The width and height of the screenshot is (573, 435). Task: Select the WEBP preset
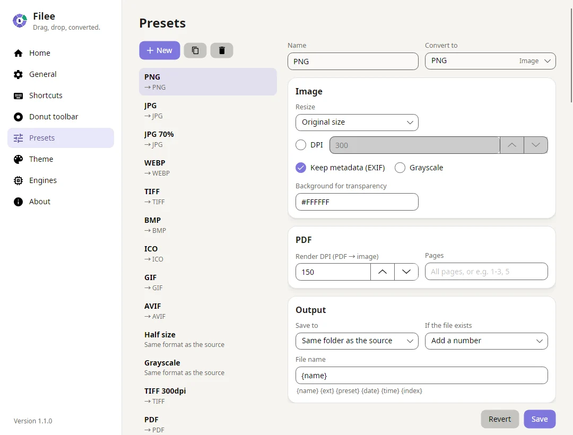pos(207,168)
